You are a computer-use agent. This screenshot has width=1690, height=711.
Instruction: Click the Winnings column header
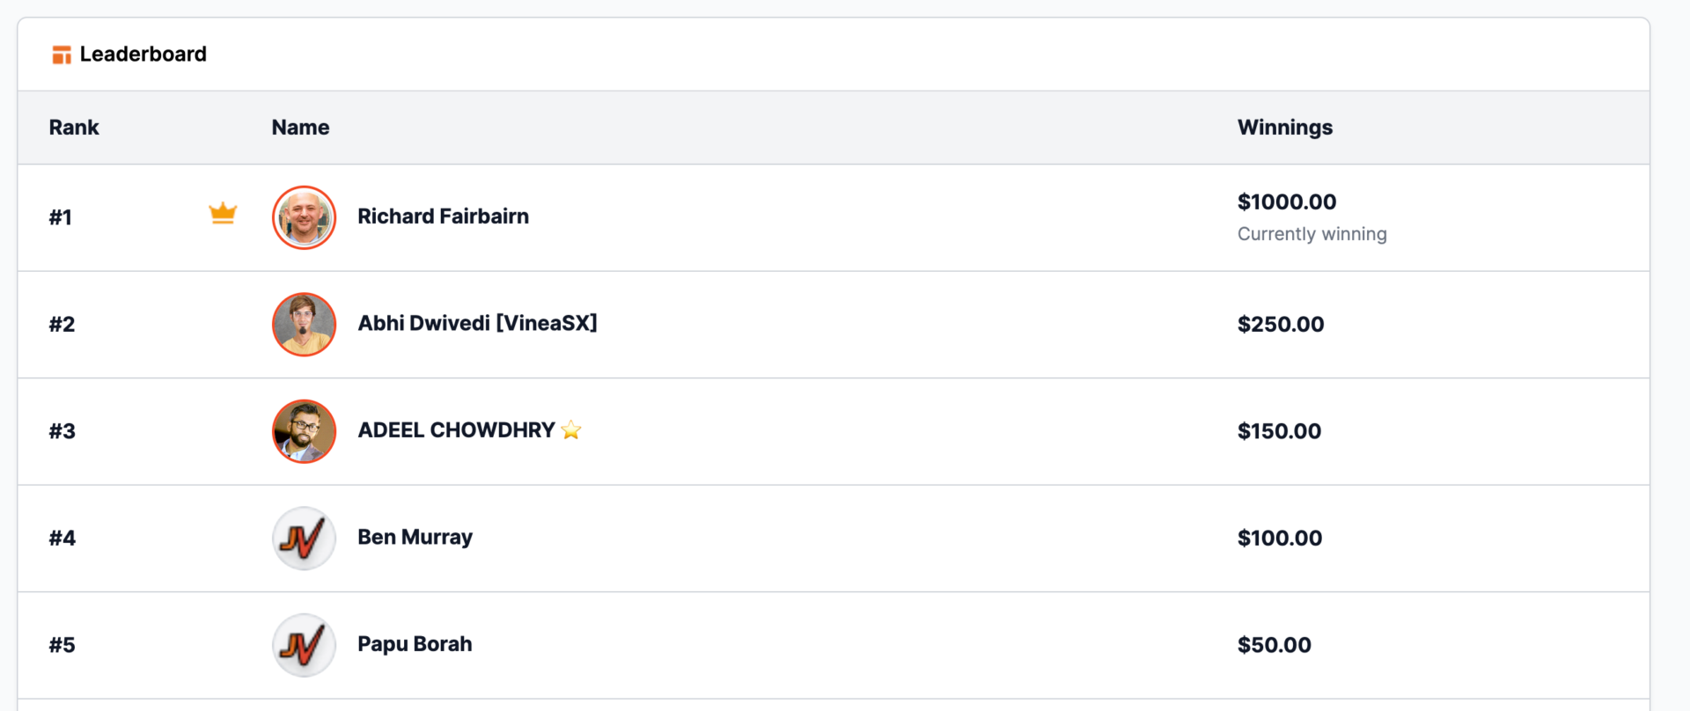coord(1285,128)
